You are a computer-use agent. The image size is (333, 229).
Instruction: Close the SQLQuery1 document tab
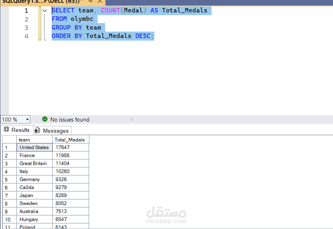pos(99,1)
